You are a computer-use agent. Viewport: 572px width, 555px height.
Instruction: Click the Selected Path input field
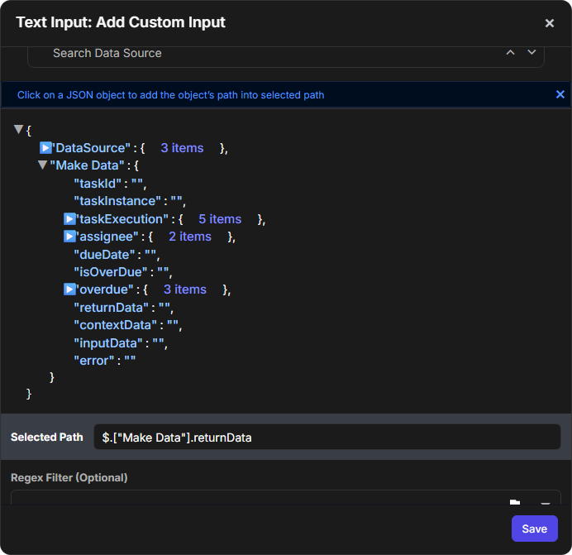click(327, 437)
